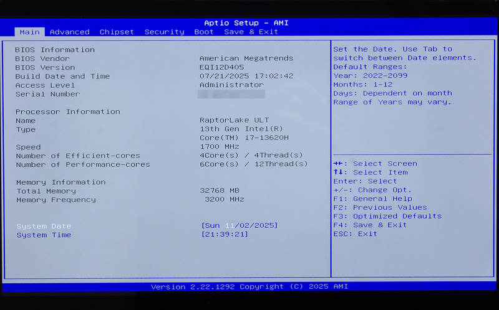This screenshot has height=310, width=499.
Task: Click Number of Performance-cores label
Action: [x=83, y=165]
